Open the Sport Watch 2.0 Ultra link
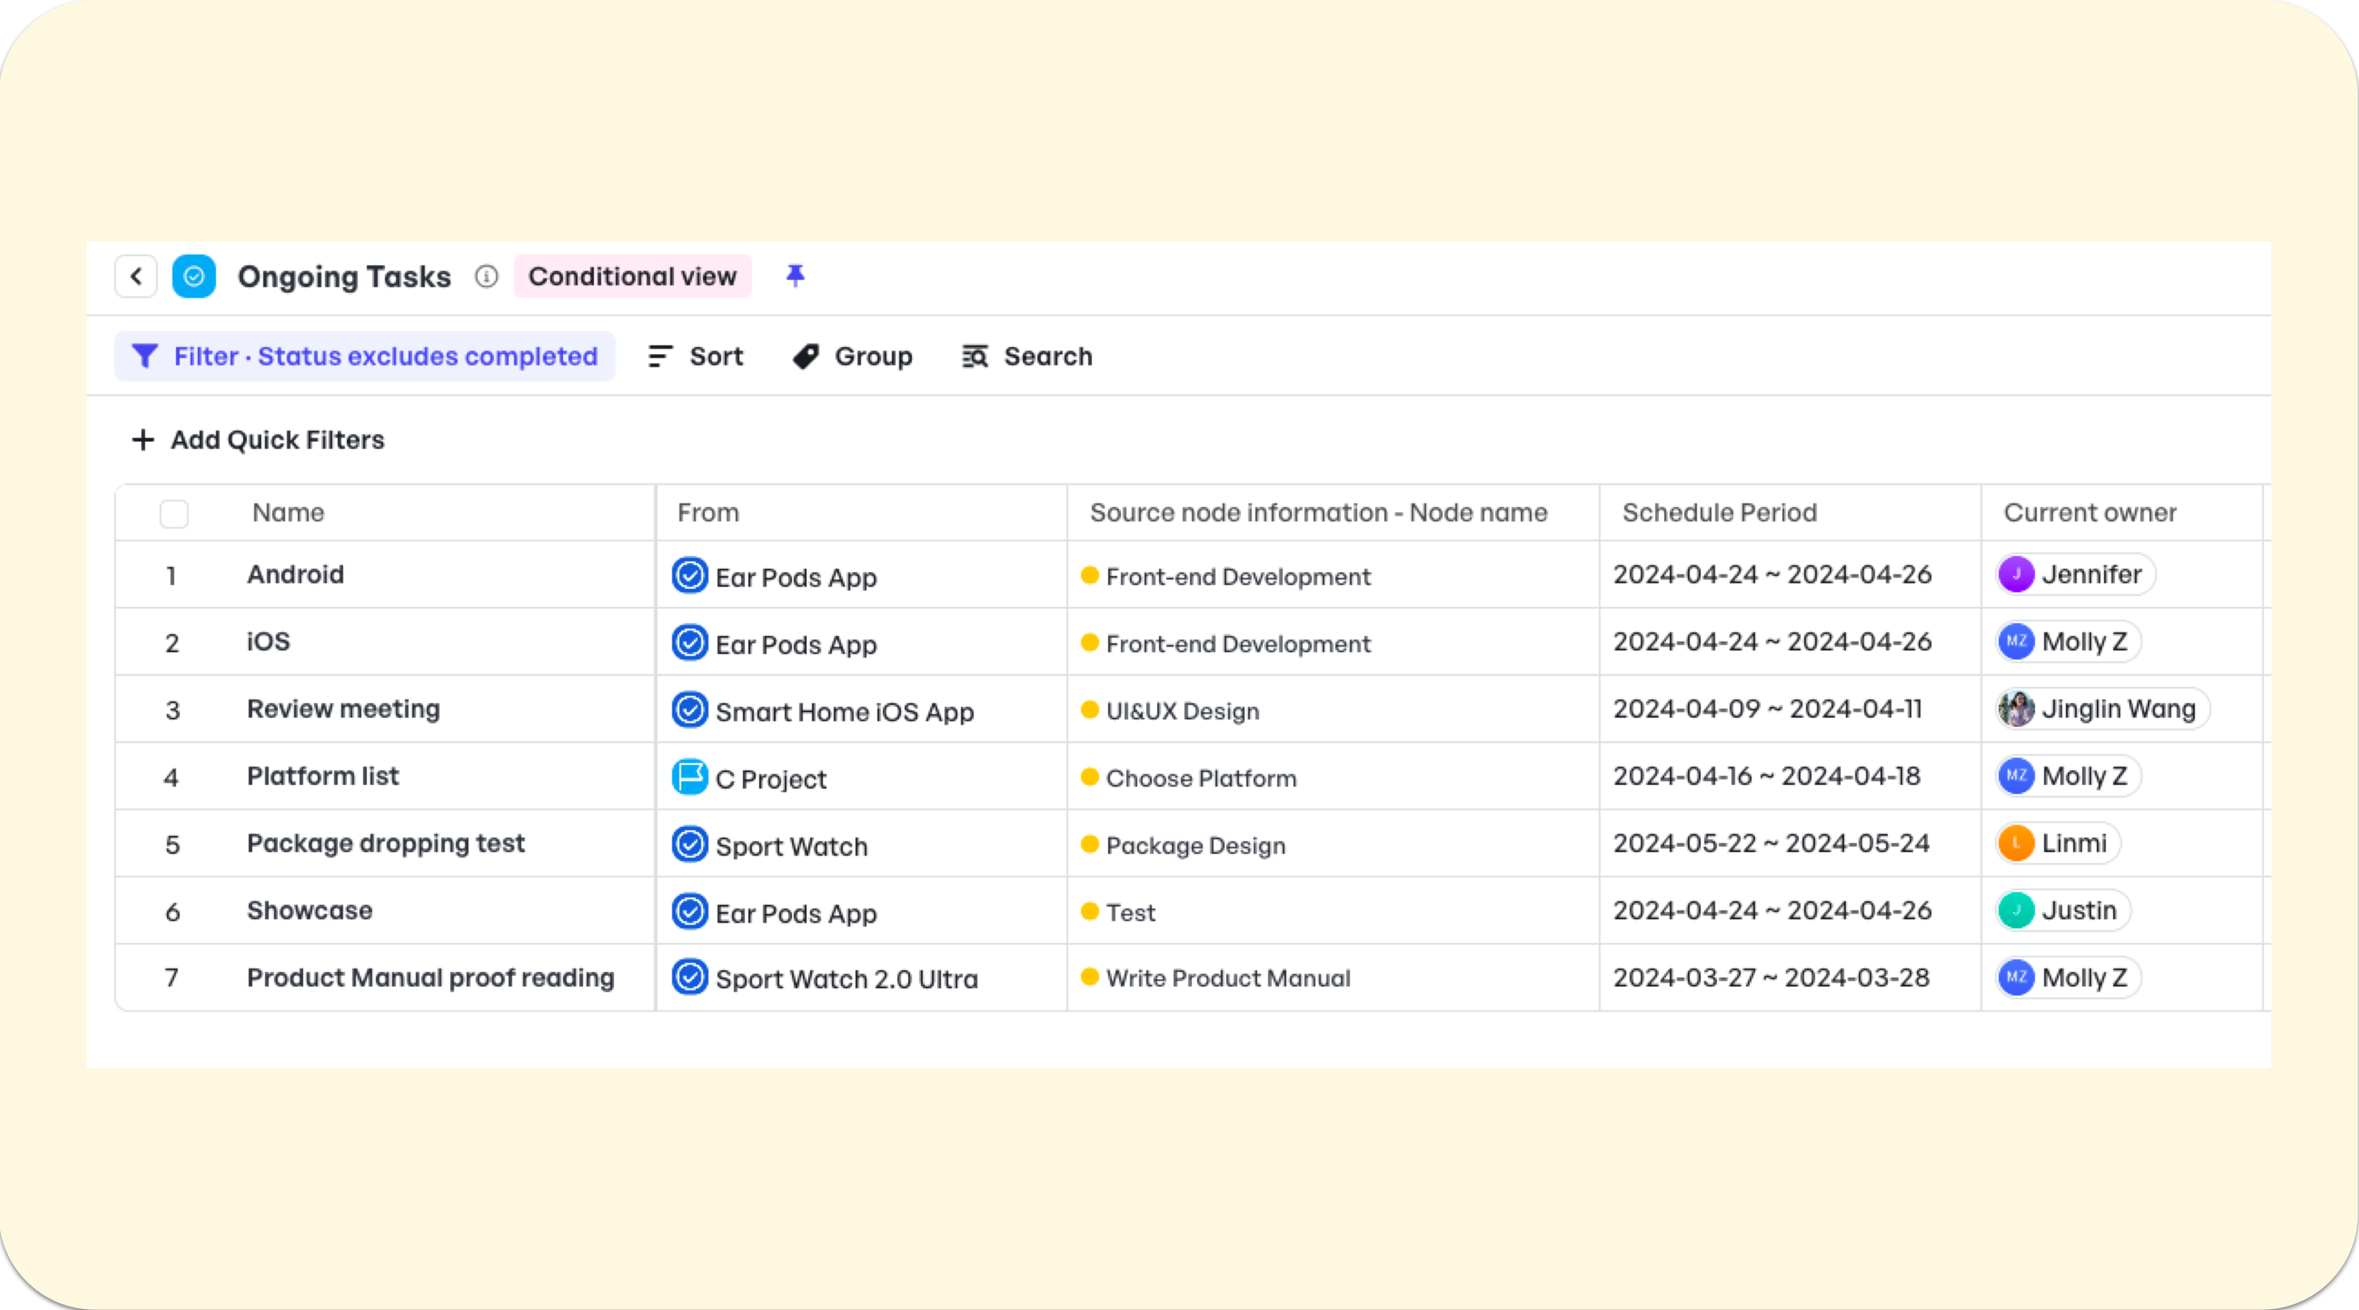The width and height of the screenshot is (2359, 1310). [x=847, y=979]
